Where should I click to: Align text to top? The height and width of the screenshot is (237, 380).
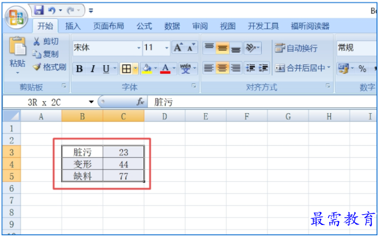click(209, 47)
